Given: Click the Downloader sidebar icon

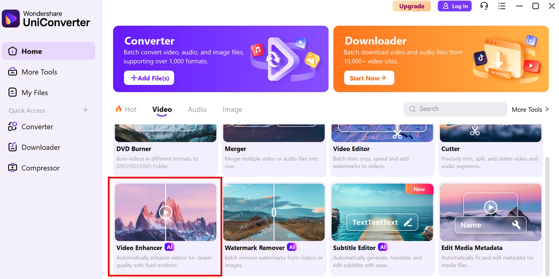Looking at the screenshot, I should coord(13,147).
